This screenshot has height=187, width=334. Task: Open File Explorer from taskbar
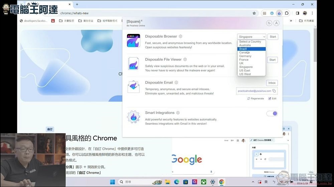[168, 182]
